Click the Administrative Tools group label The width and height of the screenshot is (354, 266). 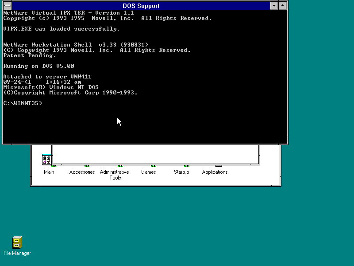coord(115,175)
